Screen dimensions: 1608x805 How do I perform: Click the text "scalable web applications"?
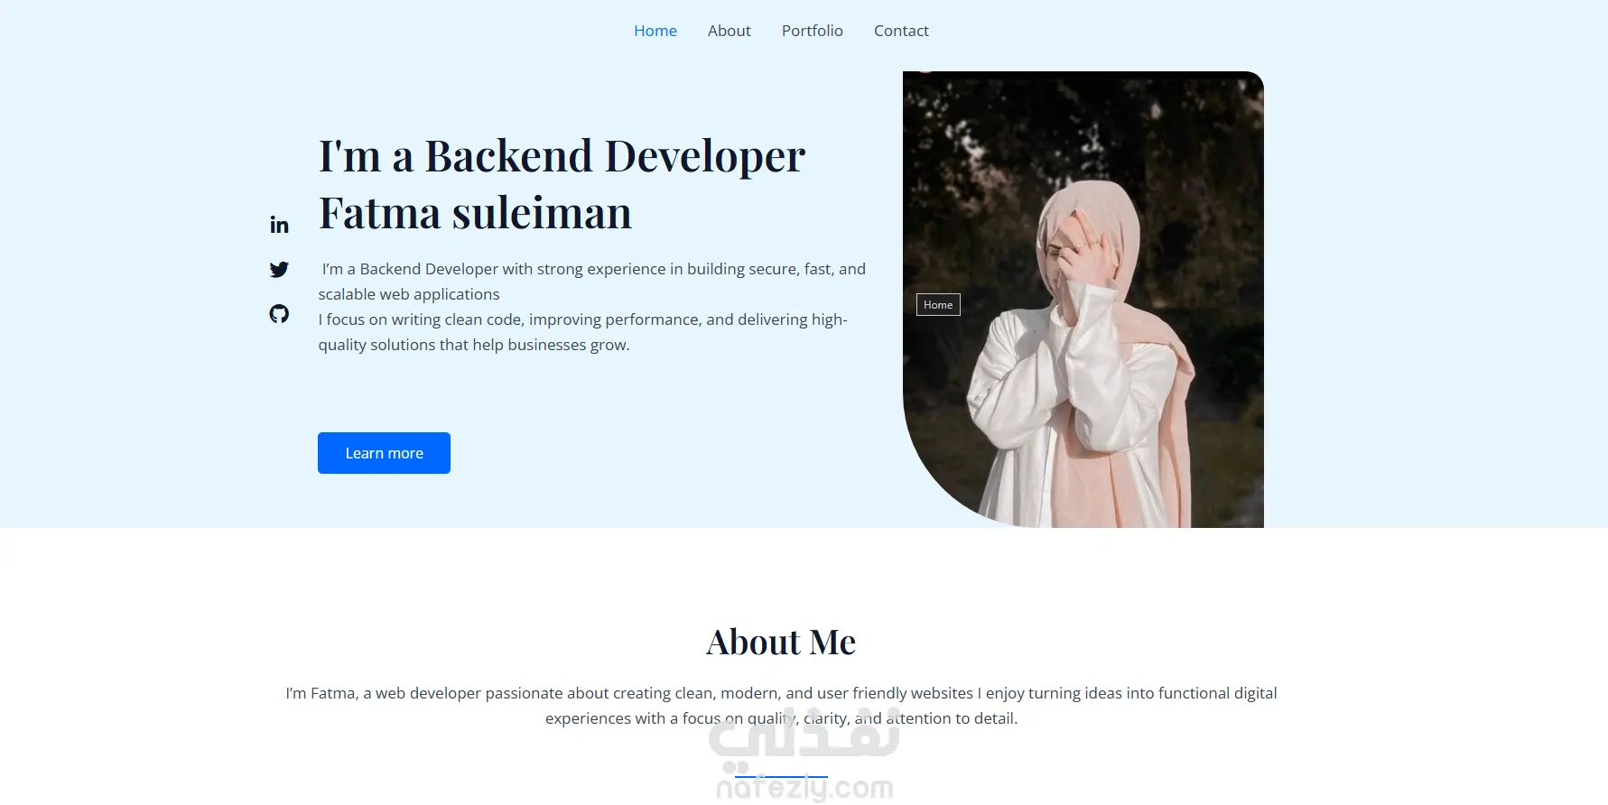point(409,294)
